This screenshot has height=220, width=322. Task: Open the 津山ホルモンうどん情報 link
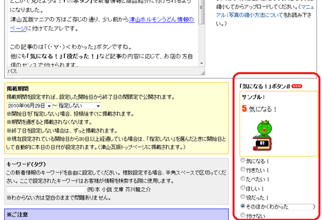(161, 20)
